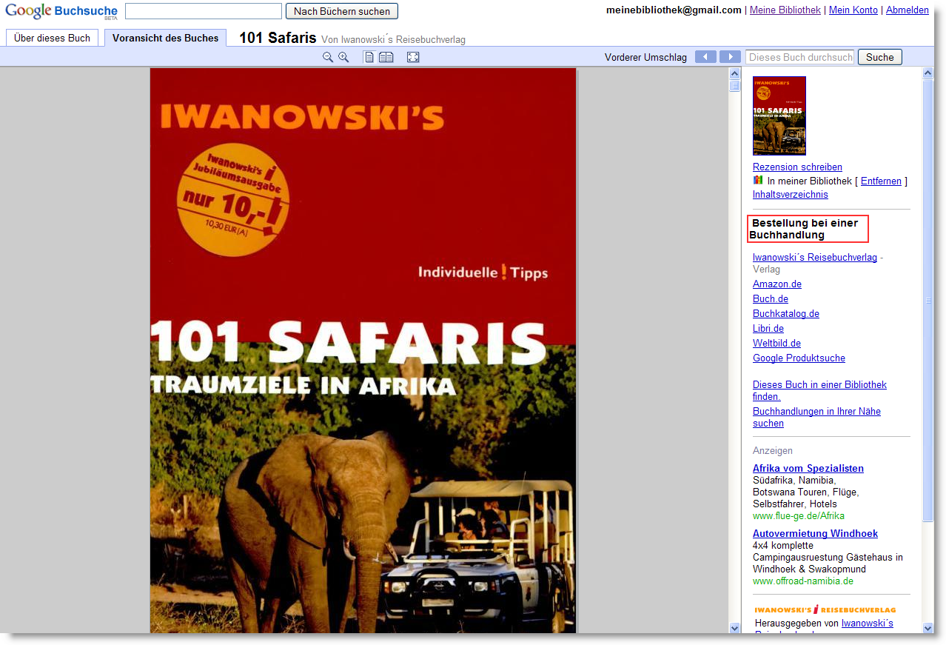Click 'Buchhandlungen in Ihrer Nähe suchen'

(x=816, y=417)
